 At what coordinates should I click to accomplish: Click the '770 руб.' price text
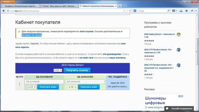pyautogui.click(x=148, y=44)
